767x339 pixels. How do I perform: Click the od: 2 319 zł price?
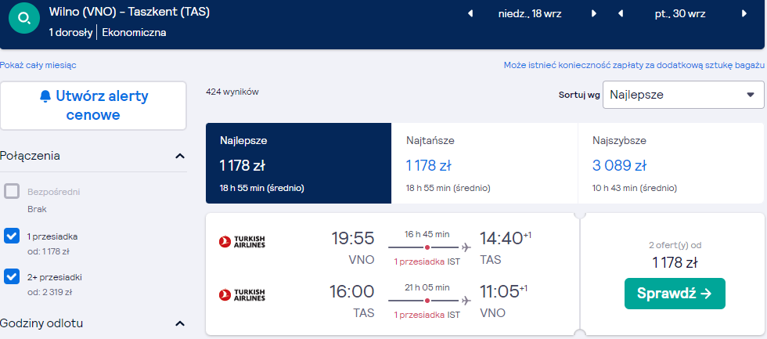(x=50, y=293)
